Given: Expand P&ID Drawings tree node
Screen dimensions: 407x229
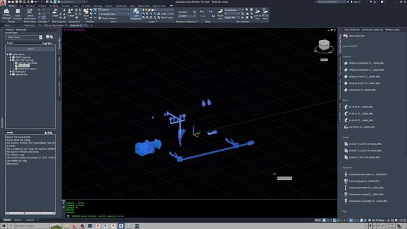Looking at the screenshot, I should (x=11, y=57).
